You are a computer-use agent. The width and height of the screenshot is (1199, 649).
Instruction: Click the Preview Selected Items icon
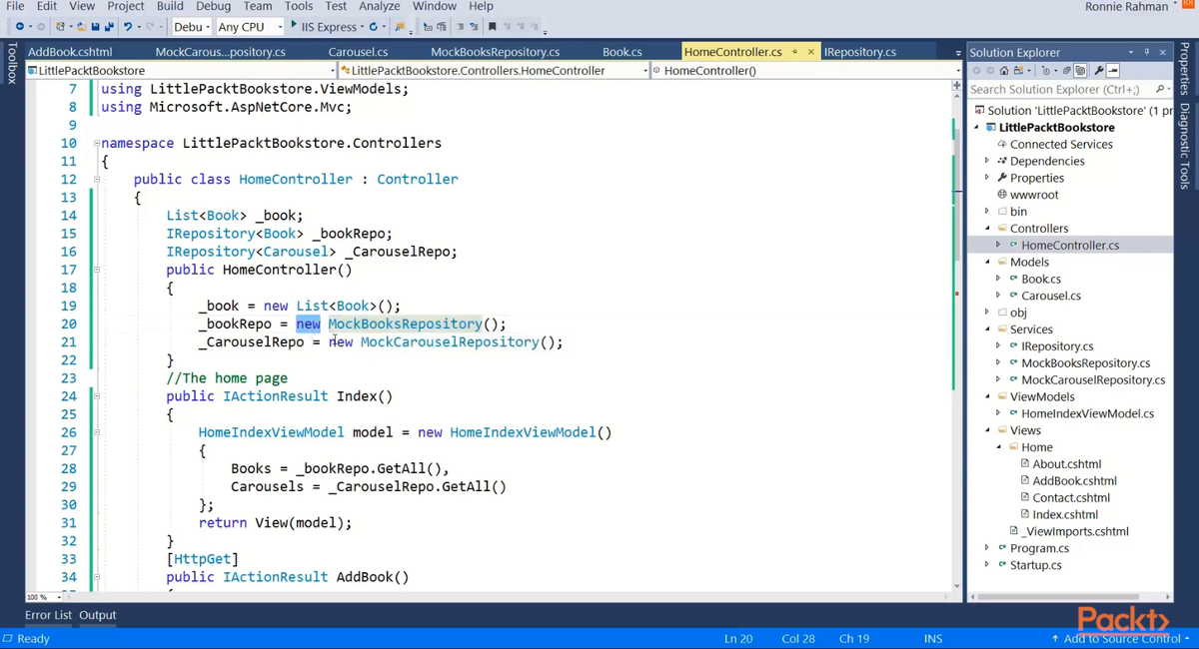(1113, 71)
